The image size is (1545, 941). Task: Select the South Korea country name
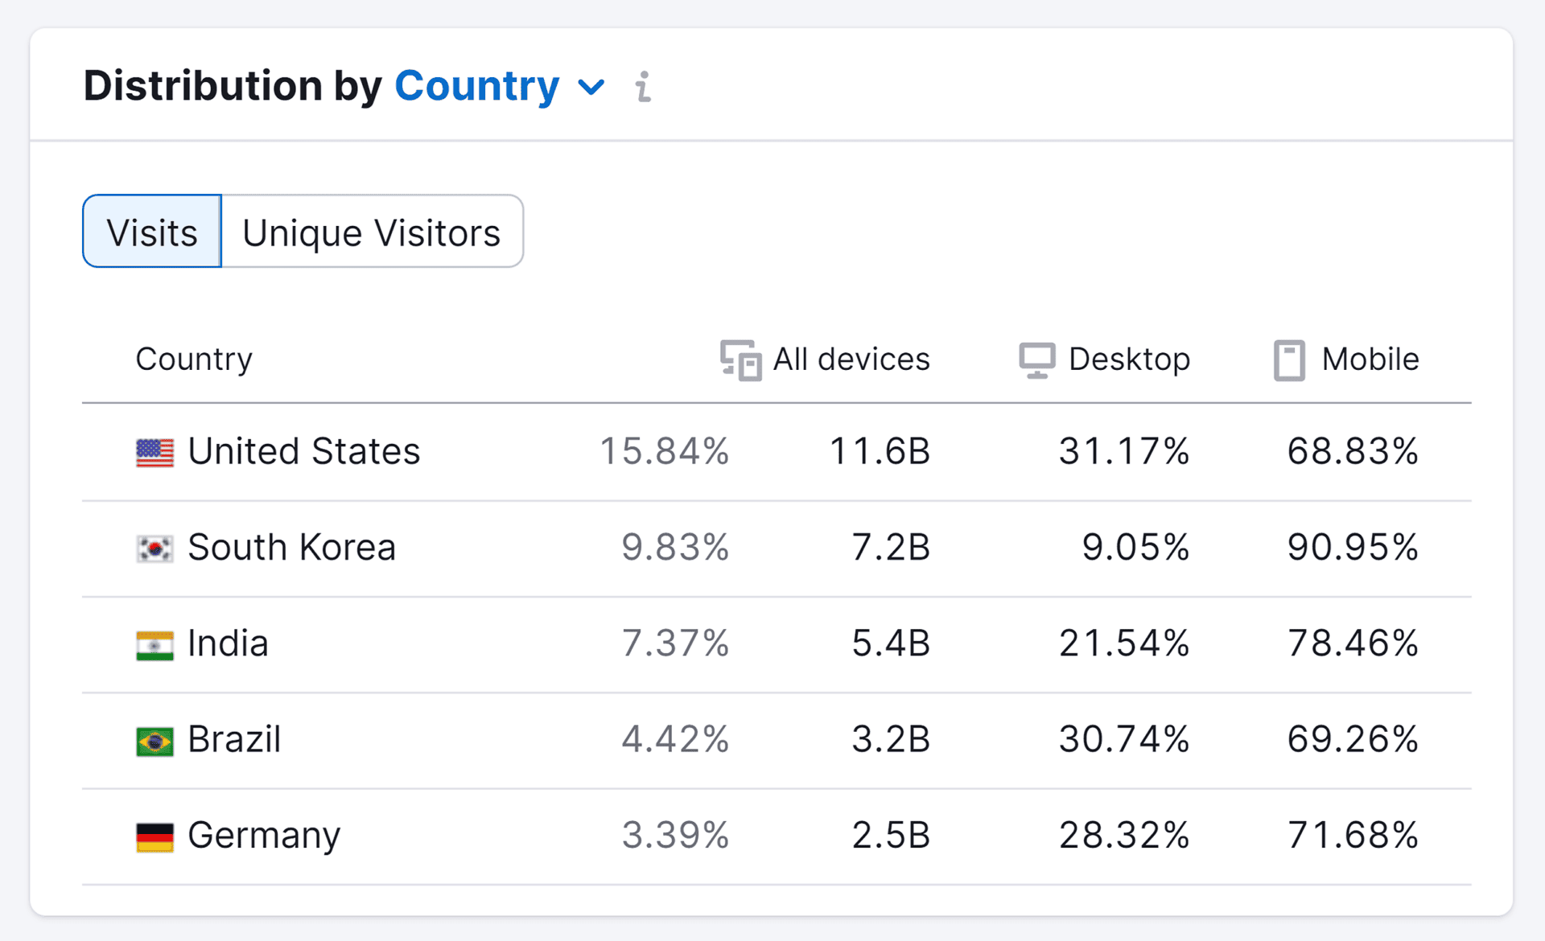pyautogui.click(x=291, y=548)
